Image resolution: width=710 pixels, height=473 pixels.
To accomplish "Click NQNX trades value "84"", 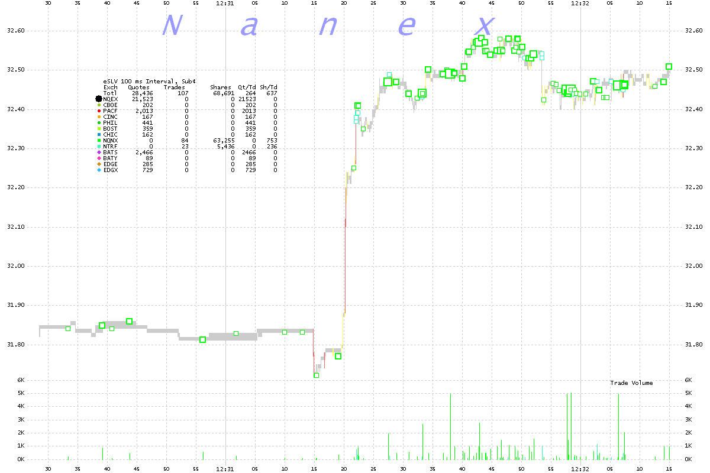I will [184, 141].
